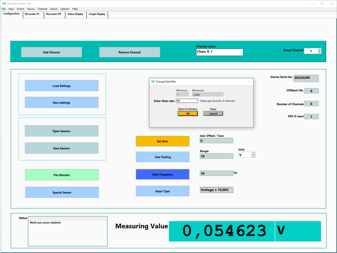The width and height of the screenshot is (337, 253).
Task: Open the Value Display tab
Action: click(x=75, y=14)
